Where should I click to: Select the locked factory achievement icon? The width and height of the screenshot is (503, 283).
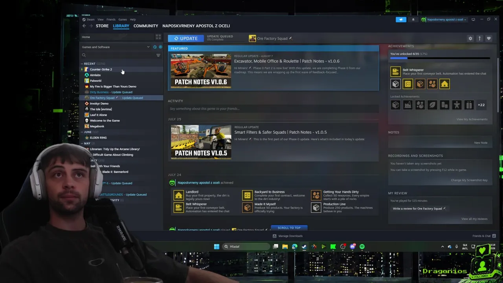click(408, 105)
